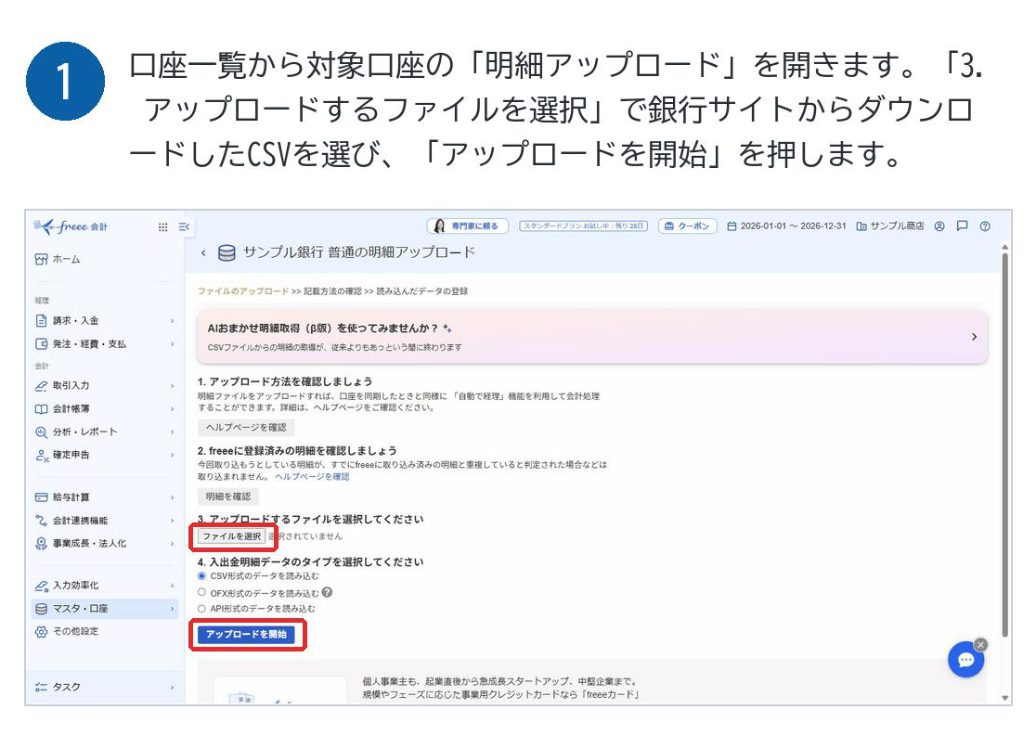
Task: Open the help question-mark icon
Action: [985, 226]
